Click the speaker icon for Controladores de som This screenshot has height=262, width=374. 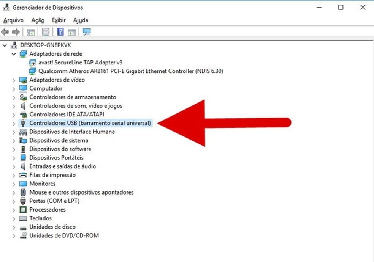click(x=23, y=106)
